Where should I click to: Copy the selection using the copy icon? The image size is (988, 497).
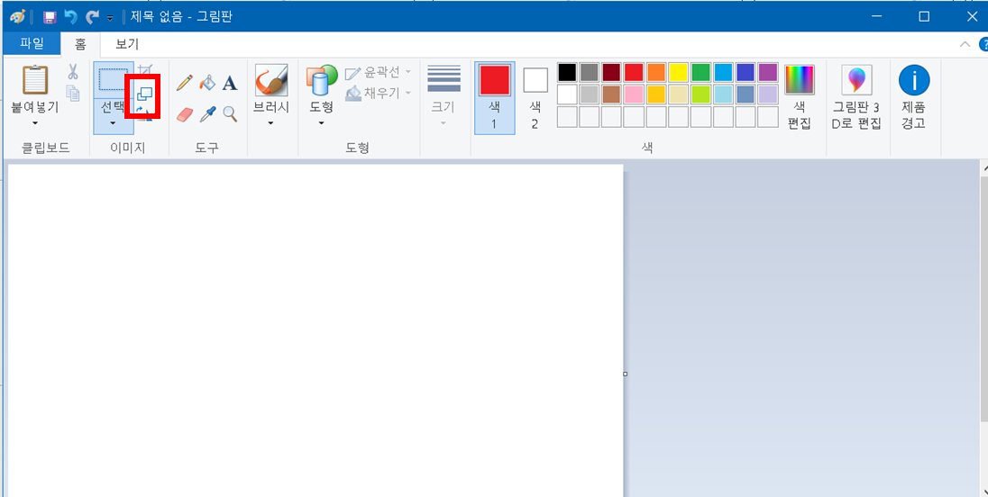(74, 93)
